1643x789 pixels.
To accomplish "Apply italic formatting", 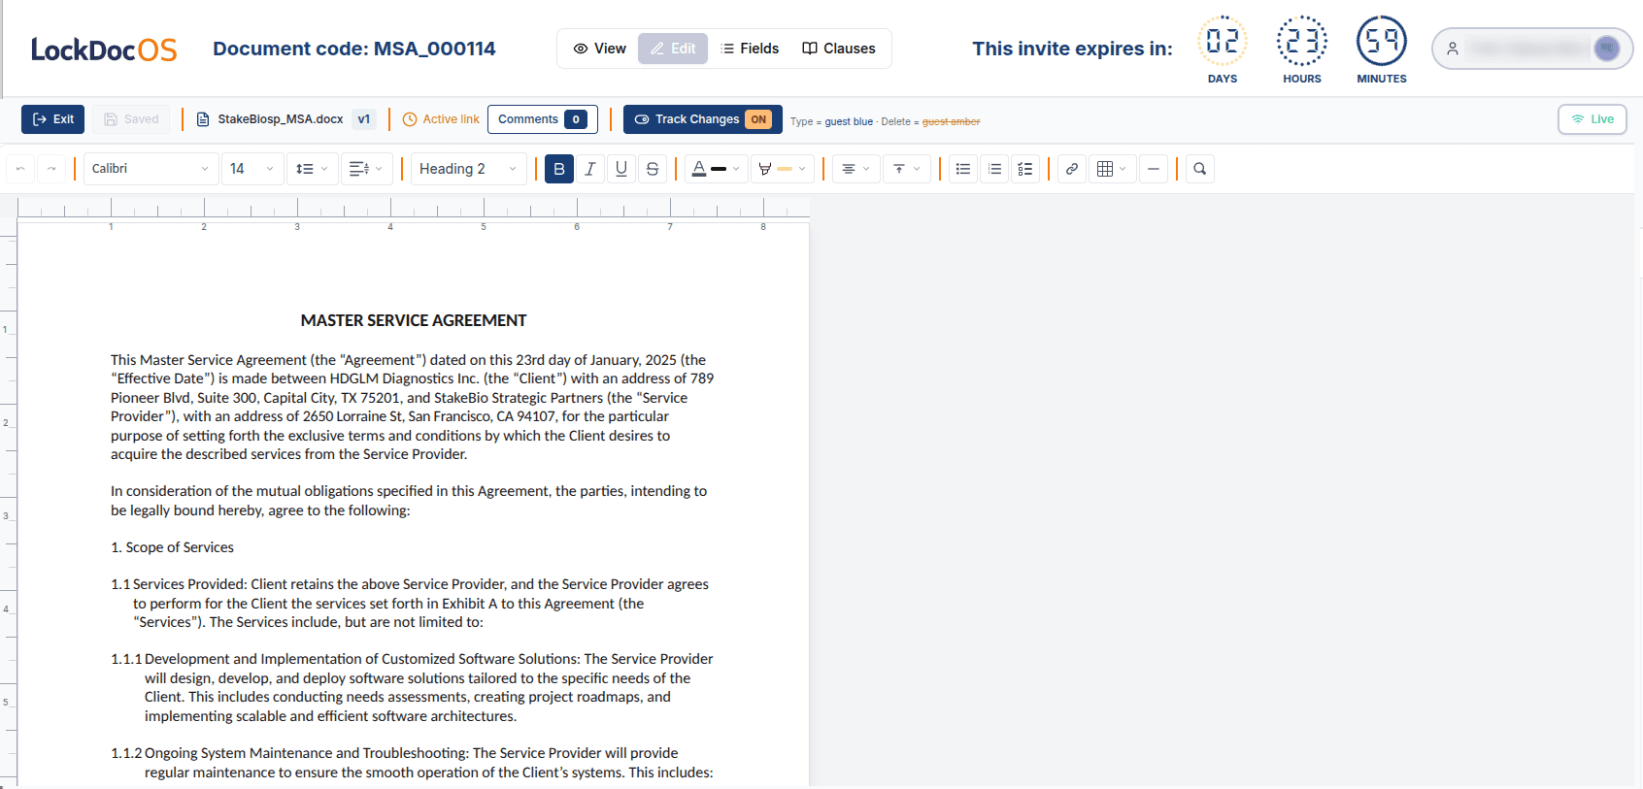I will [x=589, y=169].
